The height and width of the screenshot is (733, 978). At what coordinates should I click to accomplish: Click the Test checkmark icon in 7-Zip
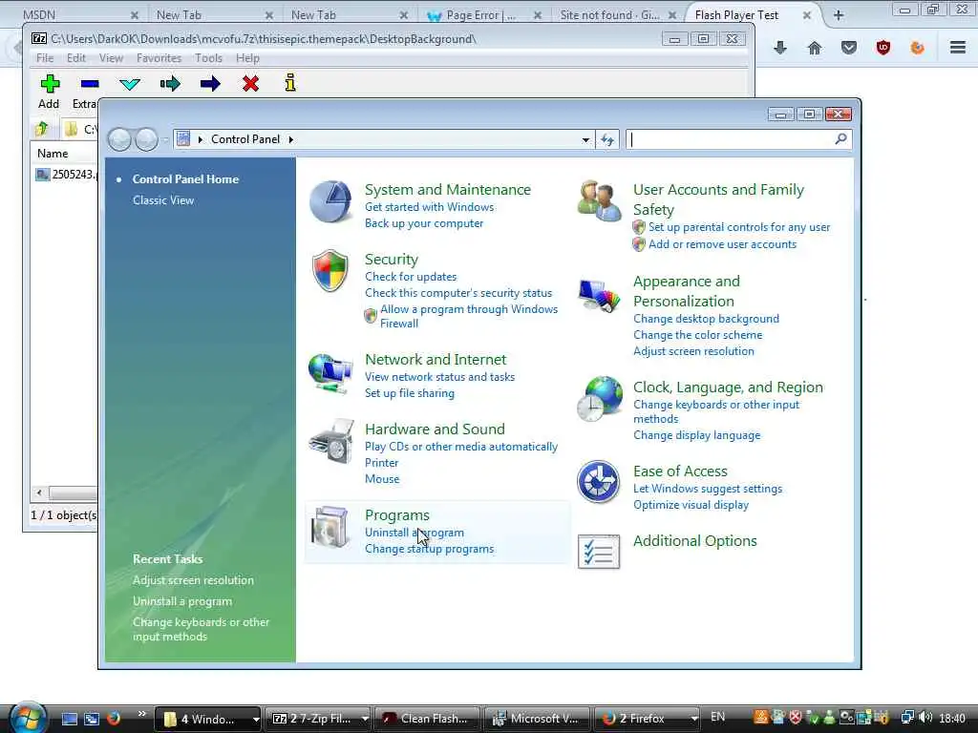(x=130, y=84)
